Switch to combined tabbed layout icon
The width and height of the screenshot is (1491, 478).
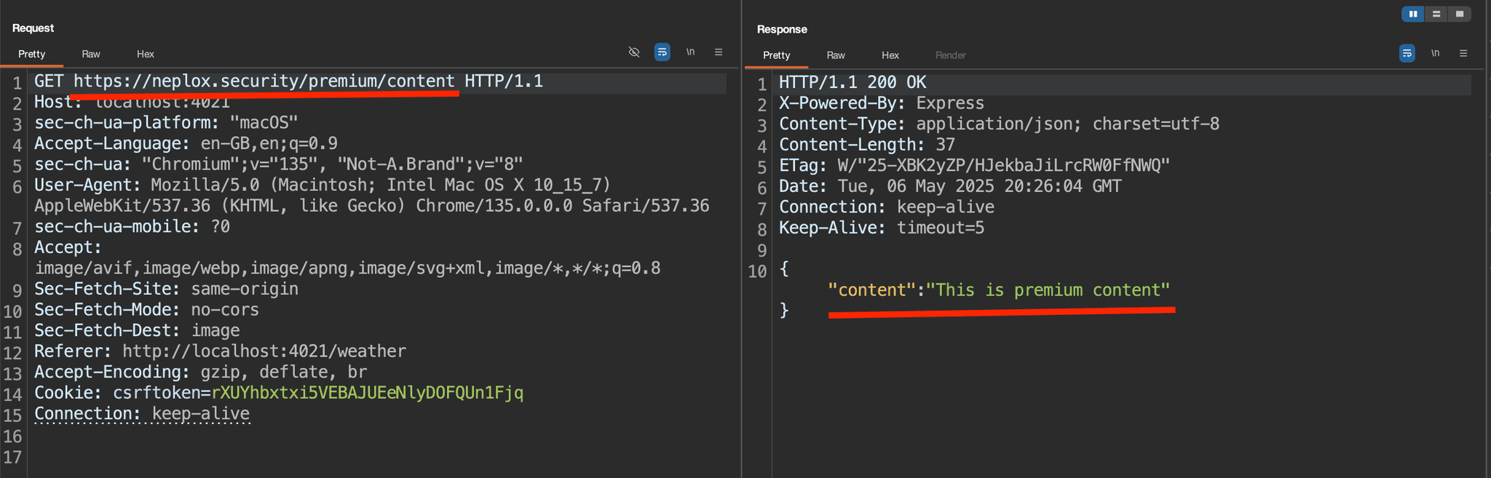point(1460,14)
